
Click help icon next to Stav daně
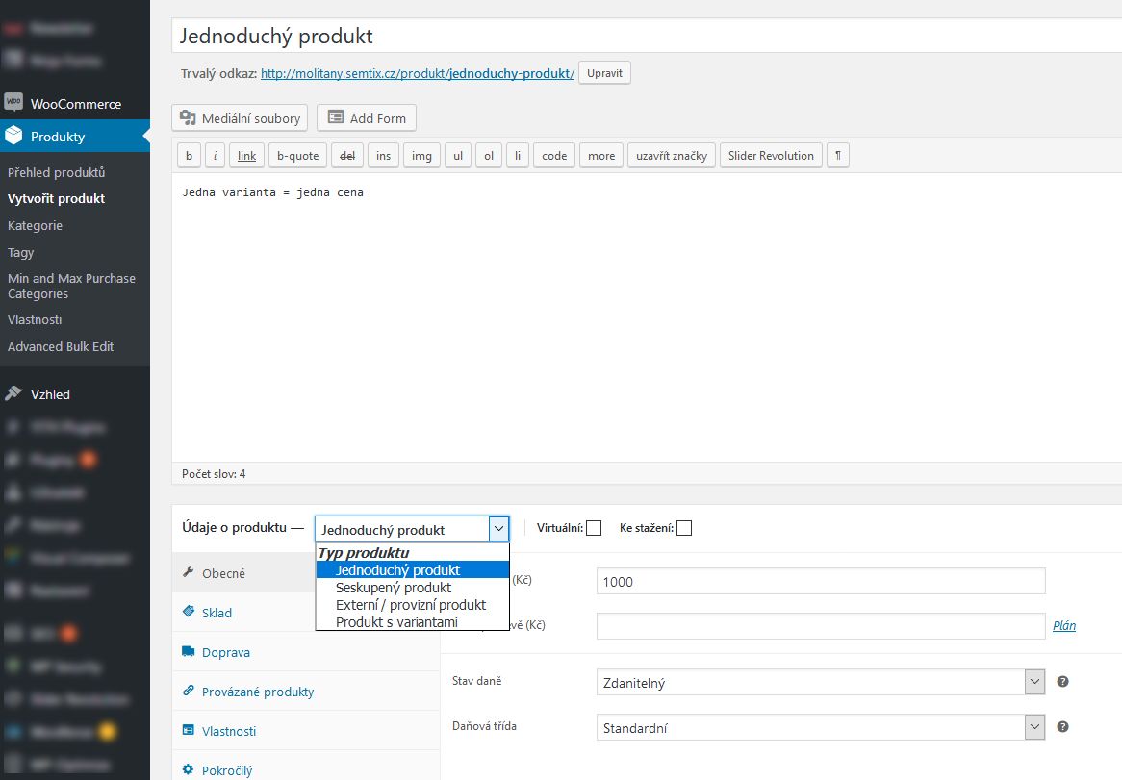coord(1062,682)
